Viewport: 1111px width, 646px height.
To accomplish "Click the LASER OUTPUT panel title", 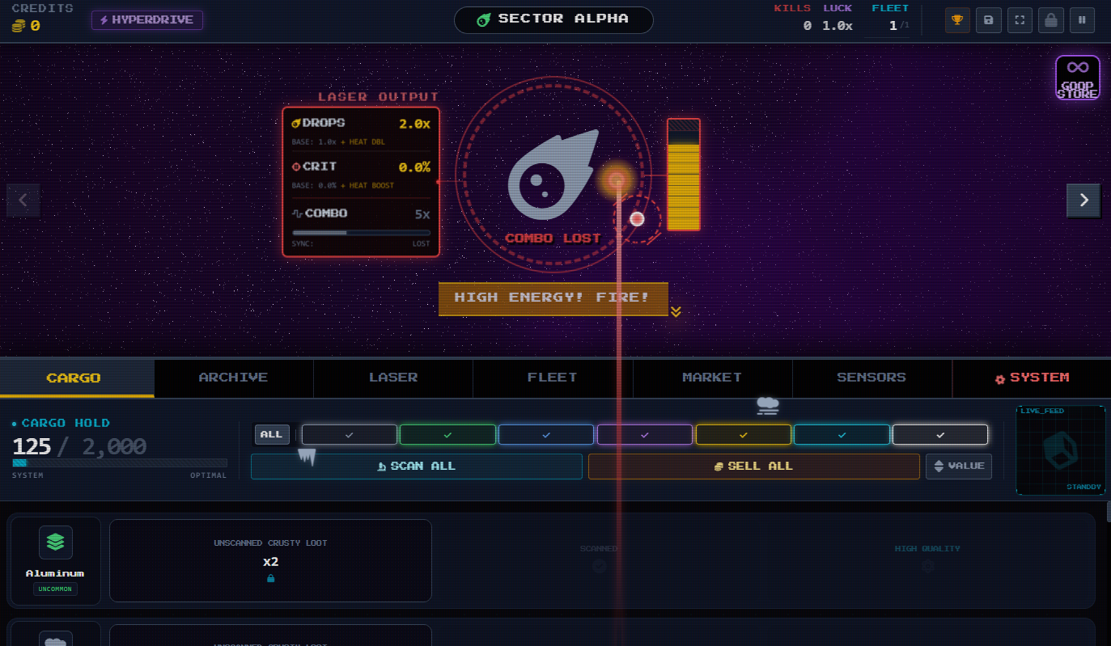I will pos(378,97).
